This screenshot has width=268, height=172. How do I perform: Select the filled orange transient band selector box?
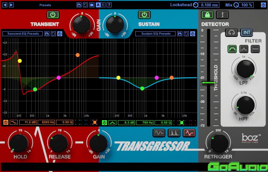(95, 122)
